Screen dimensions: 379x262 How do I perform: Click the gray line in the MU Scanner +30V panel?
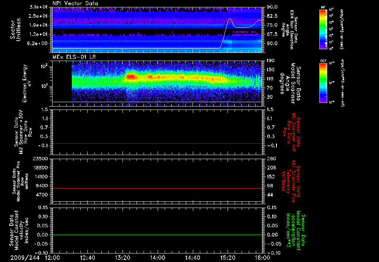[x=157, y=143]
